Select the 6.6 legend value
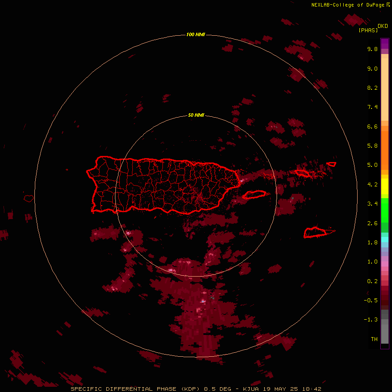 (372, 126)
